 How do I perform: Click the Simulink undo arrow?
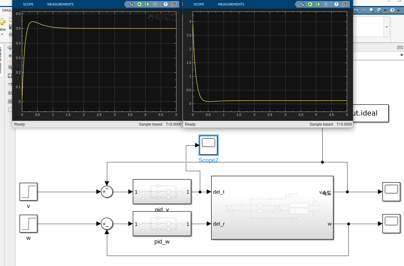(356, 10)
